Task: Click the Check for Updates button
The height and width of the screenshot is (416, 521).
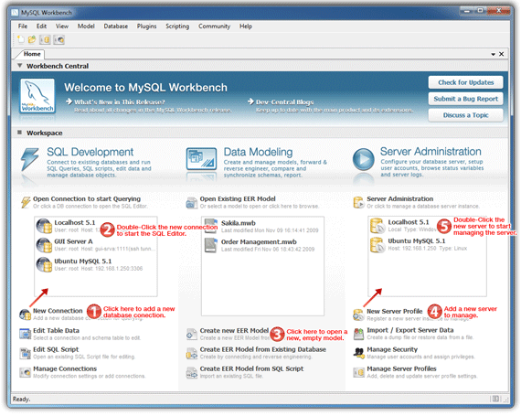Action: (465, 82)
